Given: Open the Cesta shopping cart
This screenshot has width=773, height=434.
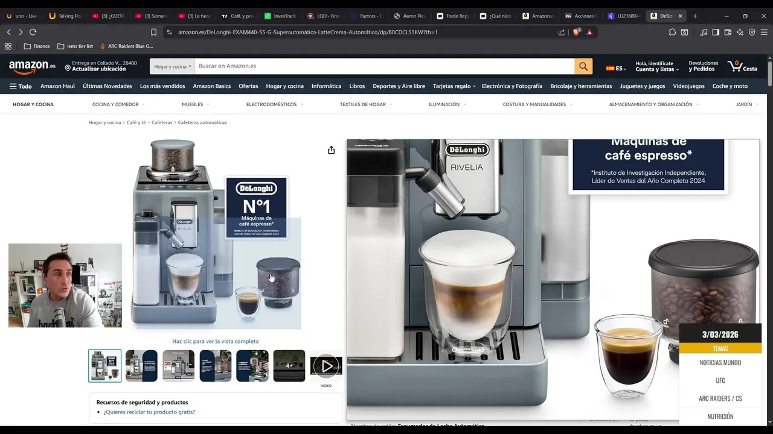Looking at the screenshot, I should (742, 66).
